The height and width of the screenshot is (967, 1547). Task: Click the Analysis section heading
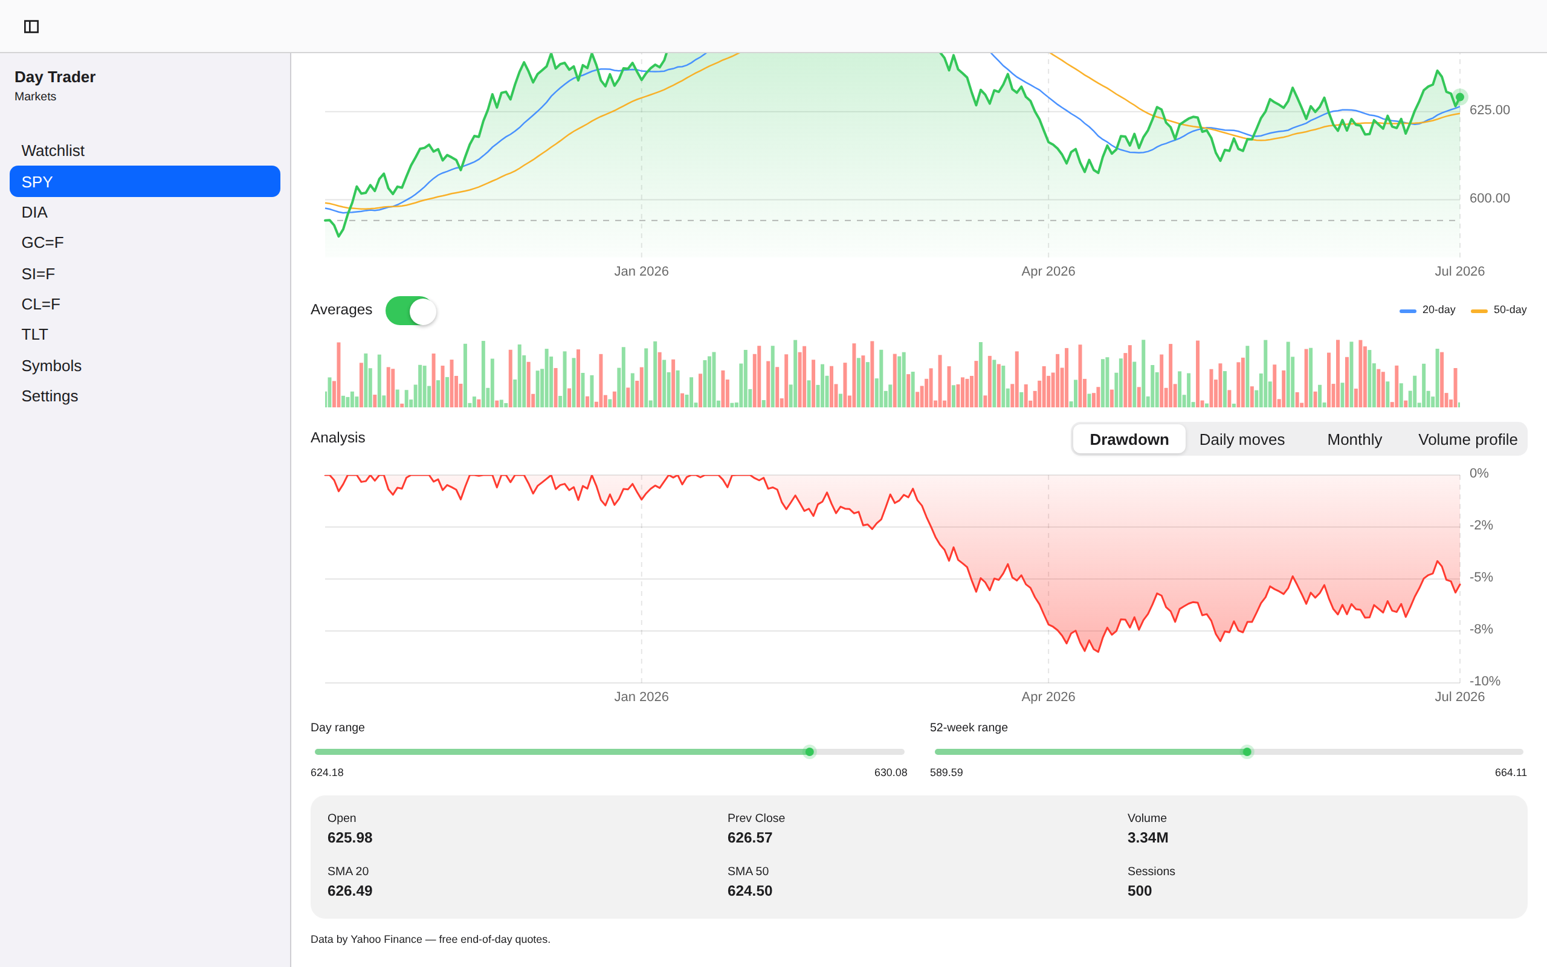[338, 438]
